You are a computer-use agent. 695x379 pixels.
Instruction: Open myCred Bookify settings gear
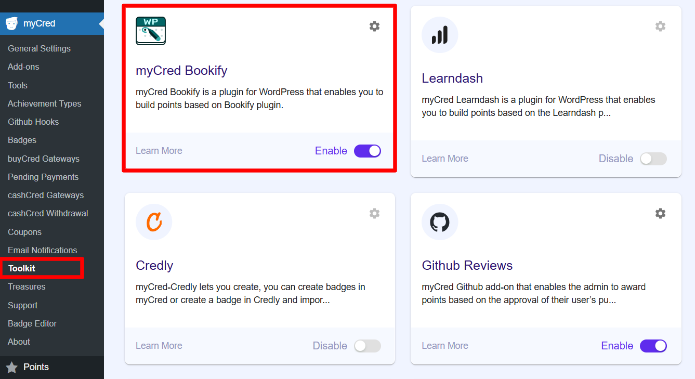coord(374,27)
